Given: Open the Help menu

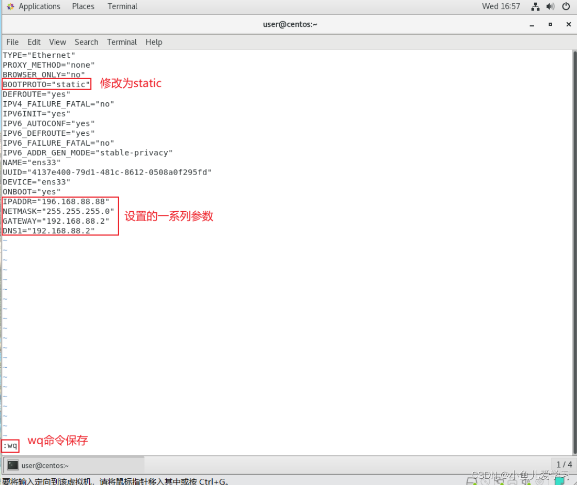Looking at the screenshot, I should tap(154, 42).
